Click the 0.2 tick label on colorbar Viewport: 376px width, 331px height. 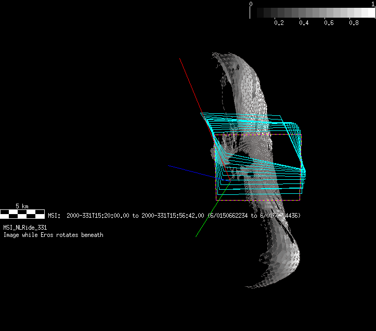[x=279, y=23]
